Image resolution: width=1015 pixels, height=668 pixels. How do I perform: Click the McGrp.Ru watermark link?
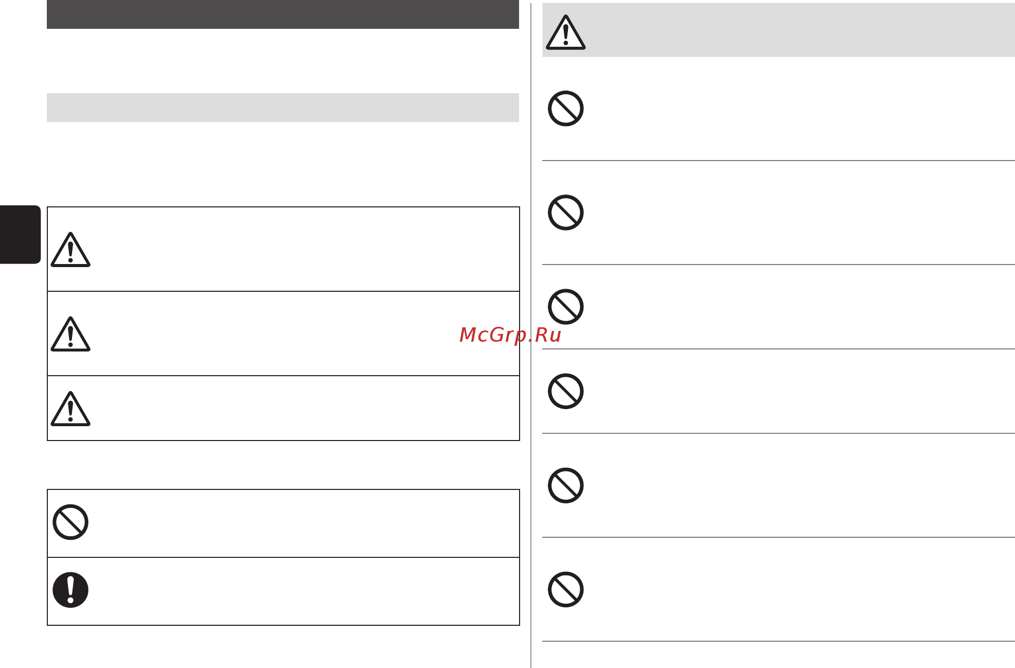[x=510, y=336]
